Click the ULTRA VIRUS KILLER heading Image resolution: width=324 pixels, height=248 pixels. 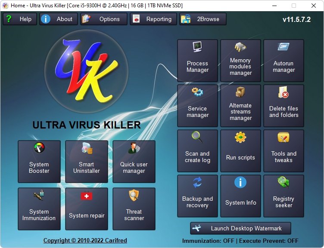click(87, 125)
